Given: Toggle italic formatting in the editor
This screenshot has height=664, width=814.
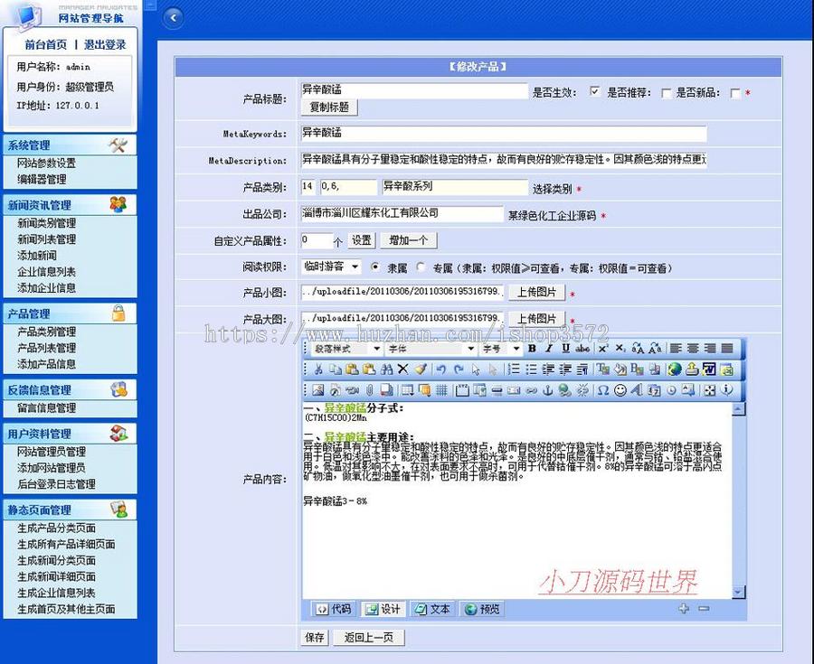Looking at the screenshot, I should coord(549,349).
